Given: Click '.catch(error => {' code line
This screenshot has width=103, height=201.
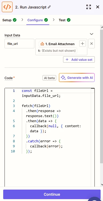Looking at the screenshot, I should pyautogui.click(x=43, y=141).
